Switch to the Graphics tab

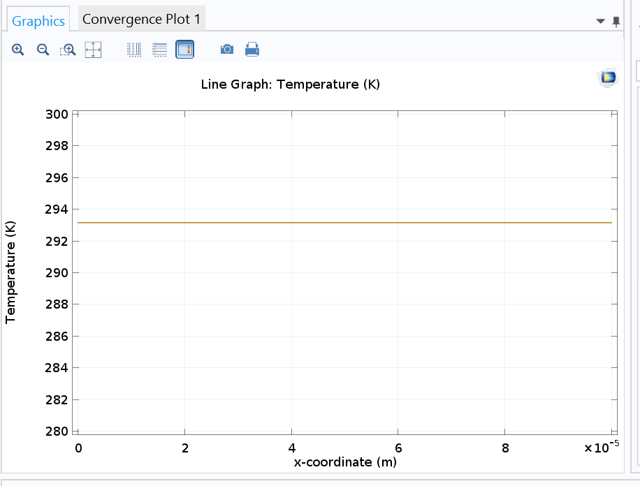pos(38,21)
